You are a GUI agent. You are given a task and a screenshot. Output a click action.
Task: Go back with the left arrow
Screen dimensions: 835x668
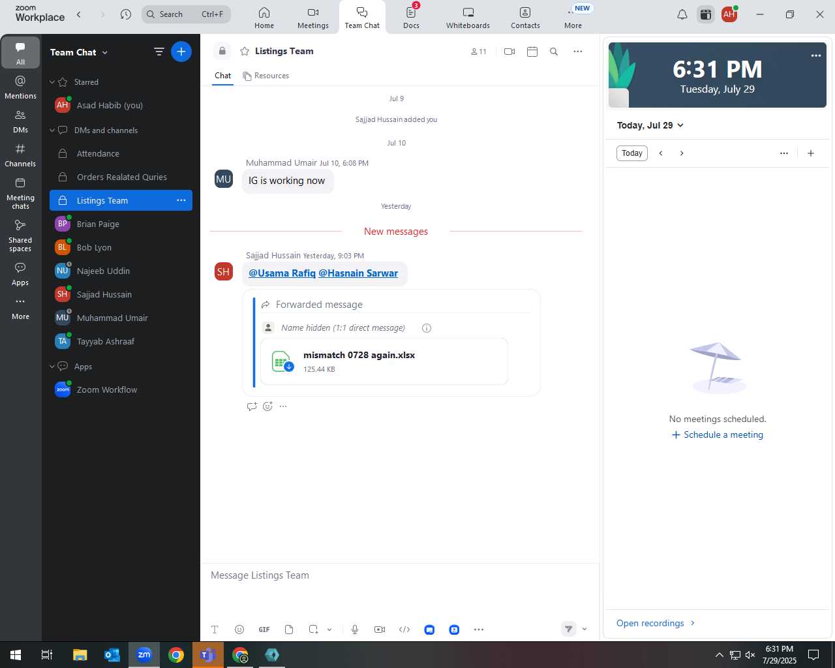[79, 14]
